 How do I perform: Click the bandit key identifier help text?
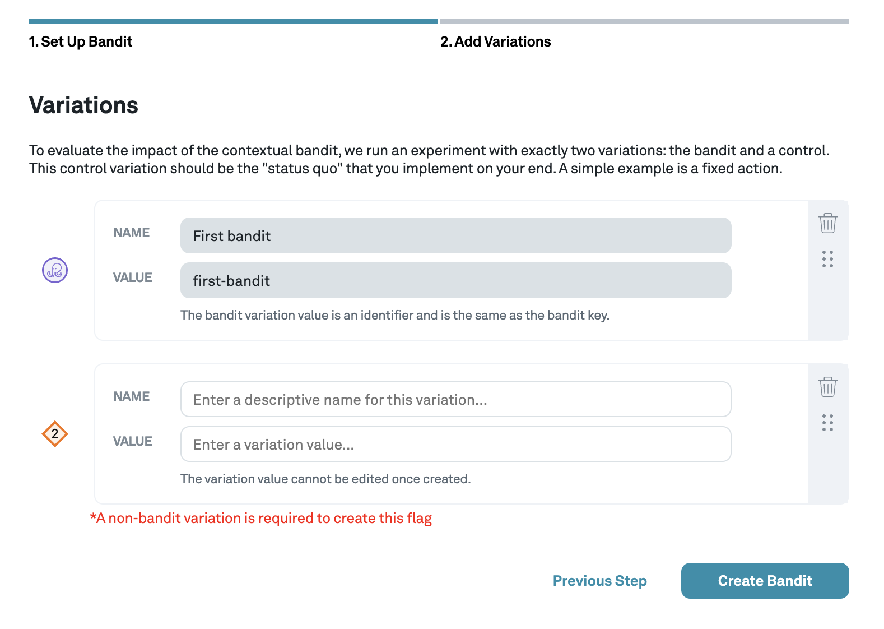(394, 315)
